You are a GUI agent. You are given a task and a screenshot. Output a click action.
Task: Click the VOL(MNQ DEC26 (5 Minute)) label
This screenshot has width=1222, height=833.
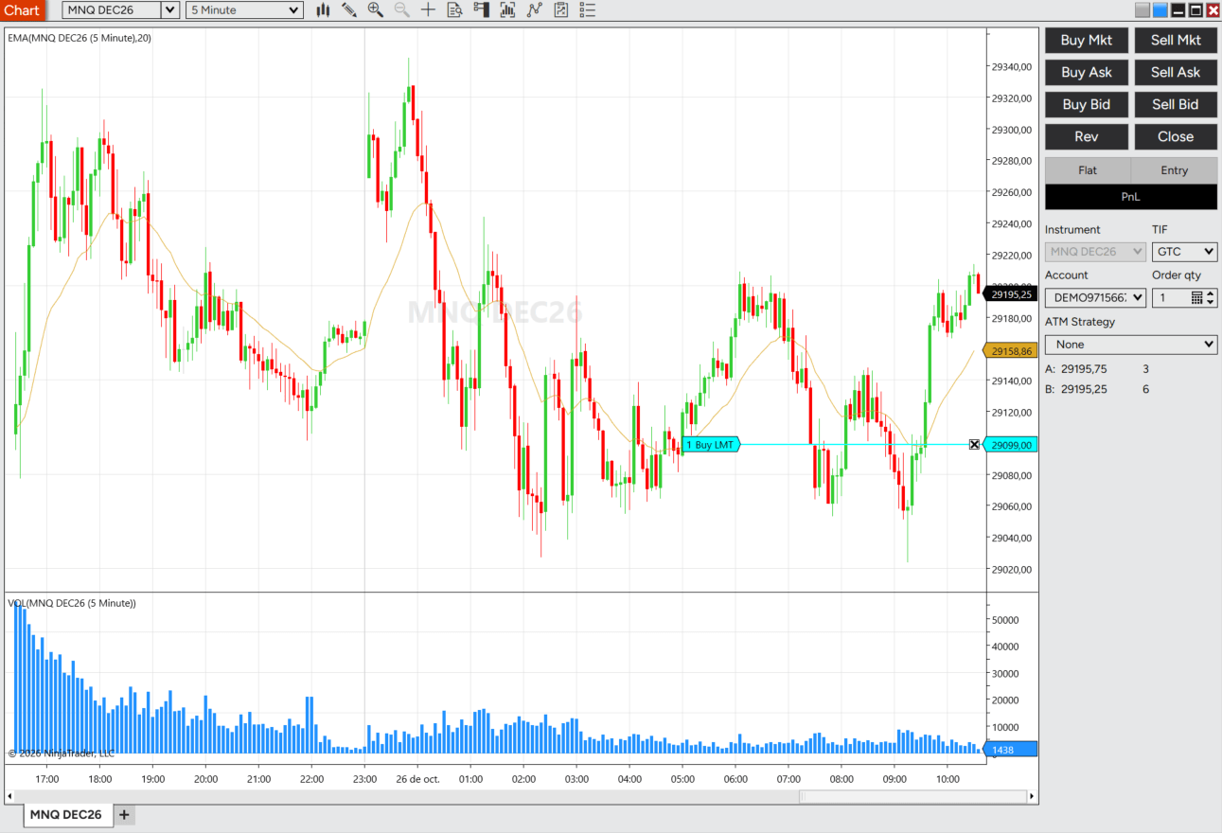point(72,603)
